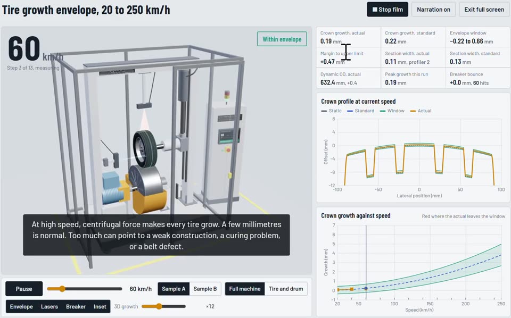This screenshot has height=318, width=511.
Task: Select Sample A
Action: [174, 289]
